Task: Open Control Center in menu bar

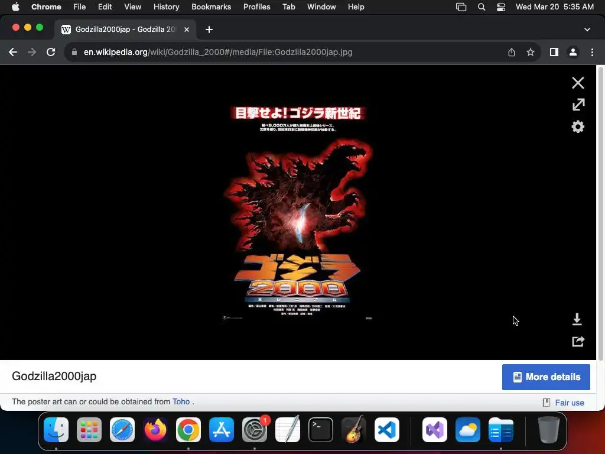Action: [501, 7]
